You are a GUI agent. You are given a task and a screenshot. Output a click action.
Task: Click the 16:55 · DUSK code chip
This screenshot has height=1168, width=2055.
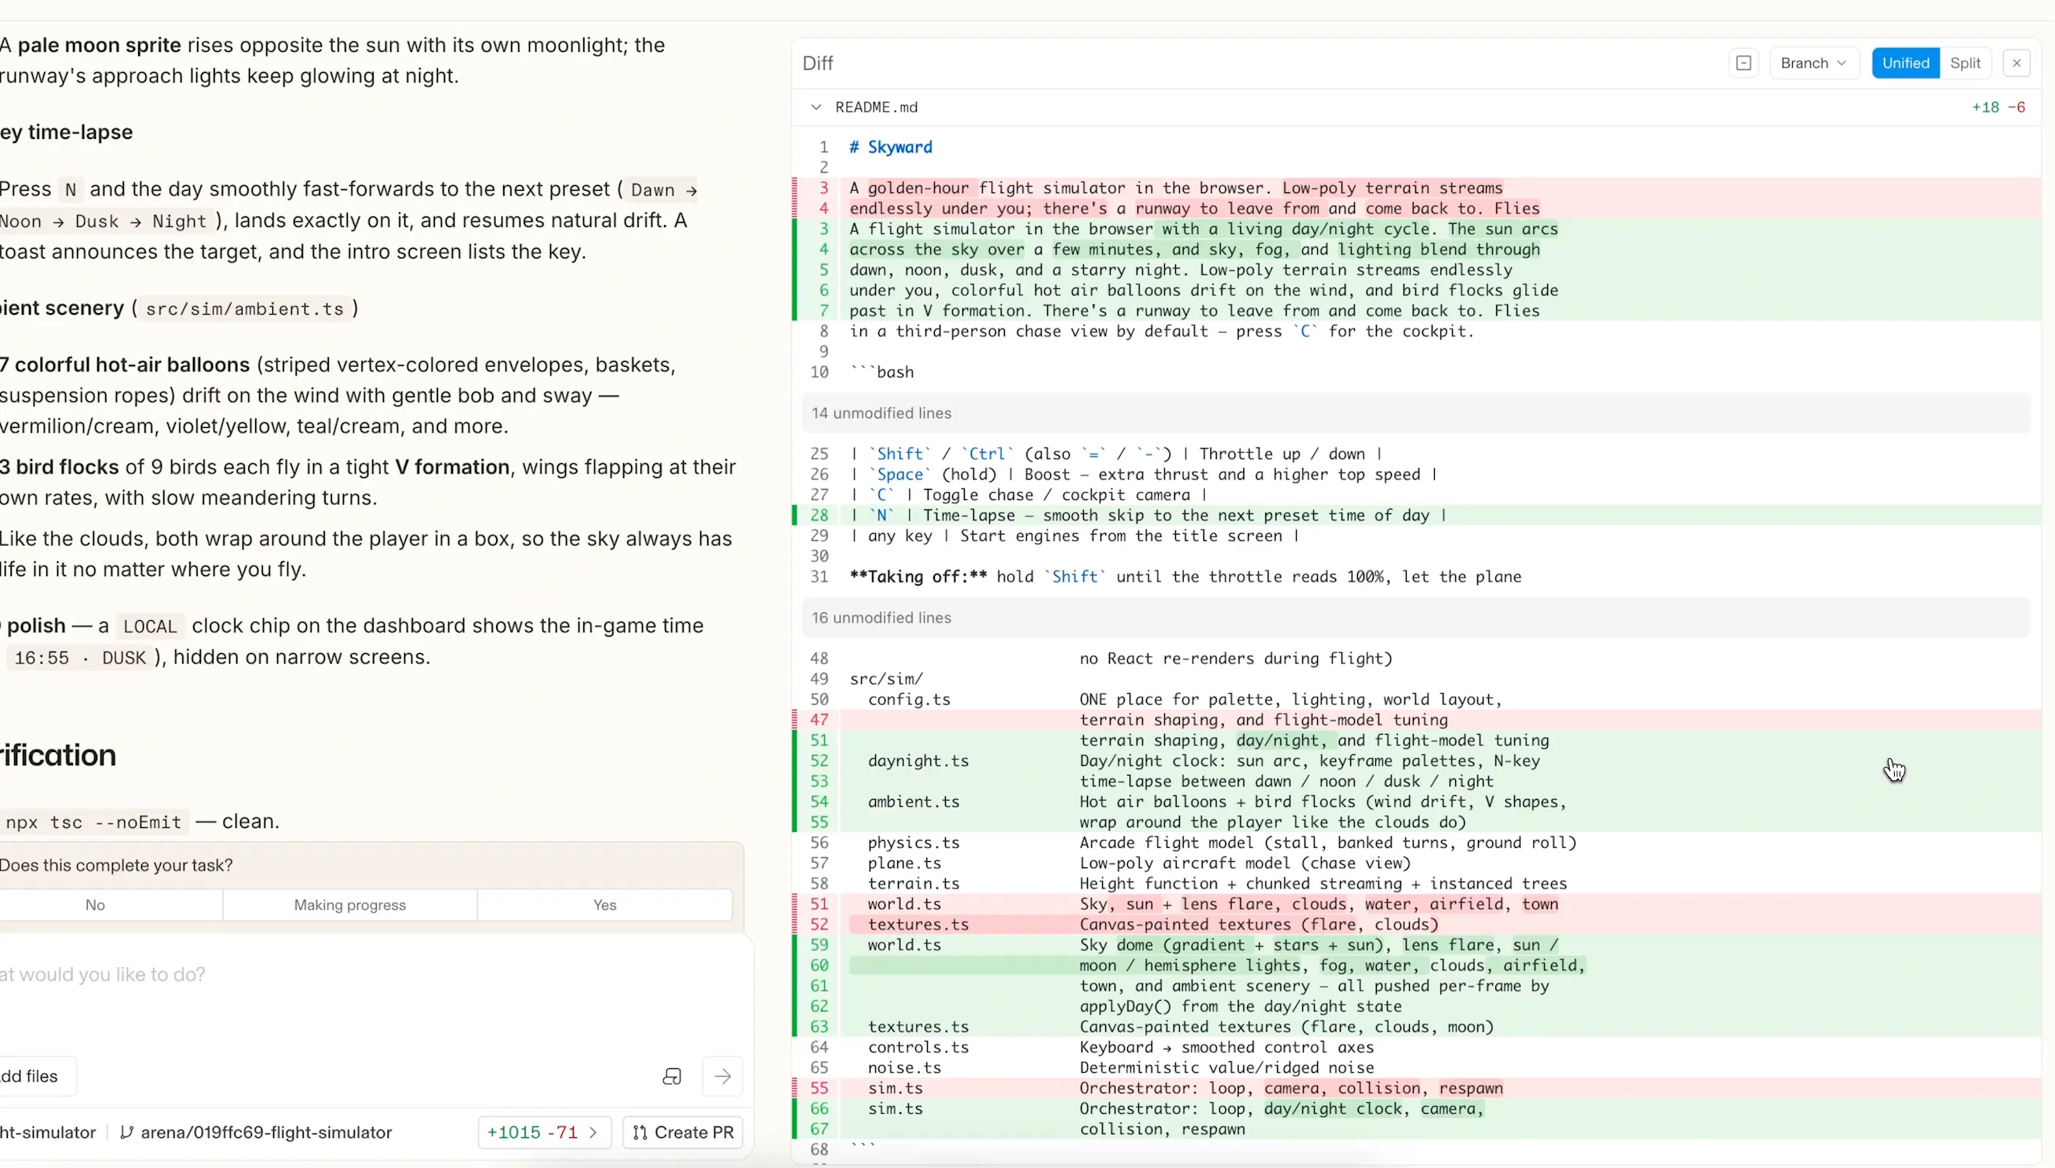(x=80, y=658)
